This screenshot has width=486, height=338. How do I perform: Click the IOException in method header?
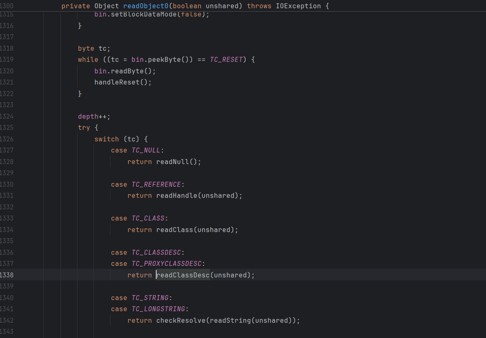(x=298, y=6)
